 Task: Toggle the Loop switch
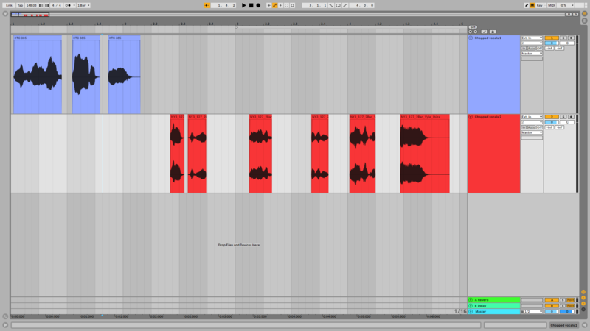point(339,5)
